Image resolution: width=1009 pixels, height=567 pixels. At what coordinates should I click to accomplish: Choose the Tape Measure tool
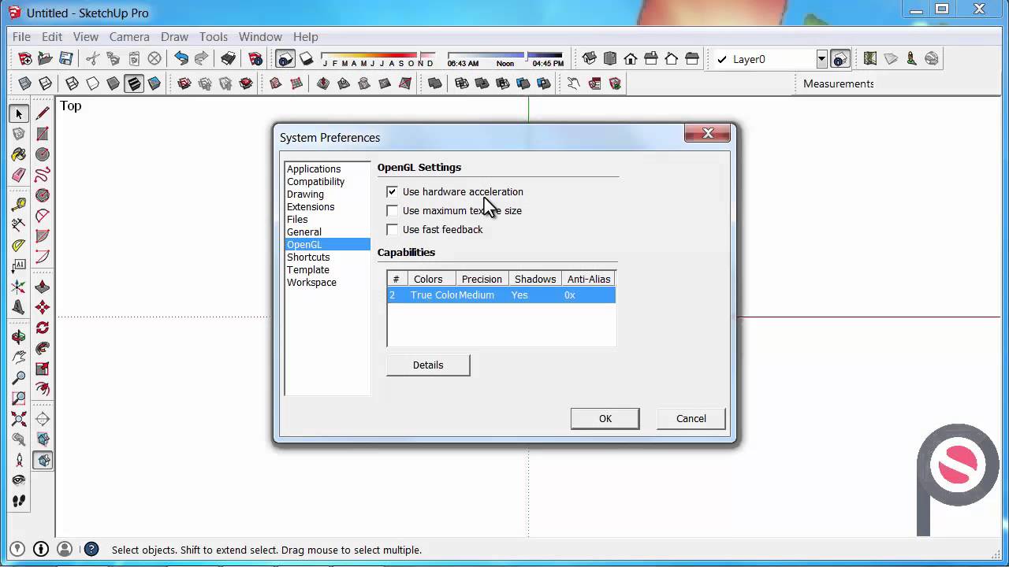coord(19,205)
